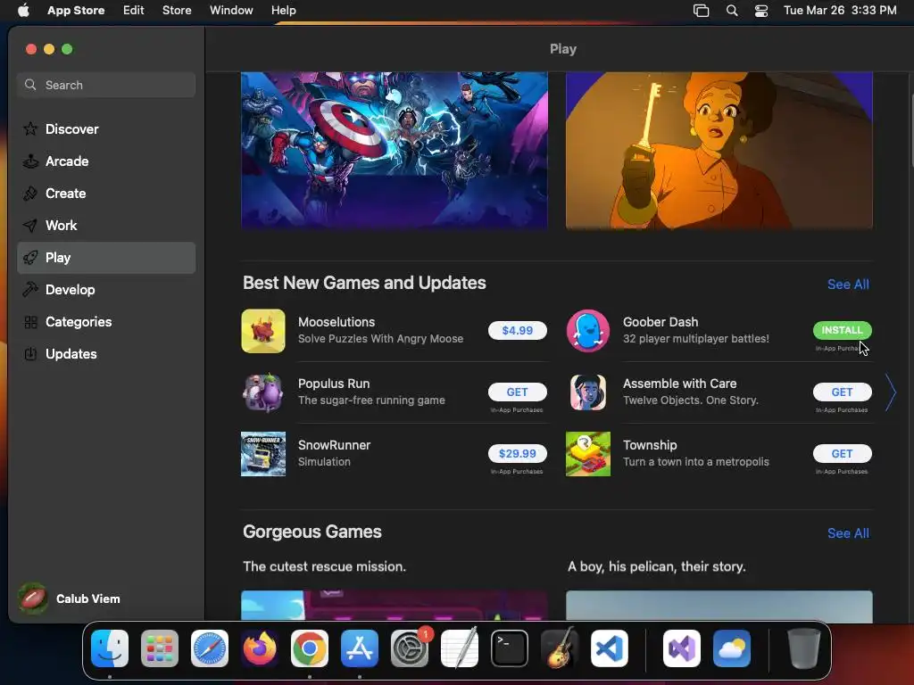Open the Apple menu
This screenshot has height=685, width=914.
click(x=23, y=11)
